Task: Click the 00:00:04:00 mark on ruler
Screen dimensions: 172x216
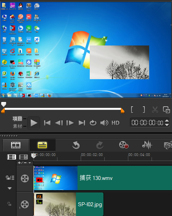Action: click(139, 155)
